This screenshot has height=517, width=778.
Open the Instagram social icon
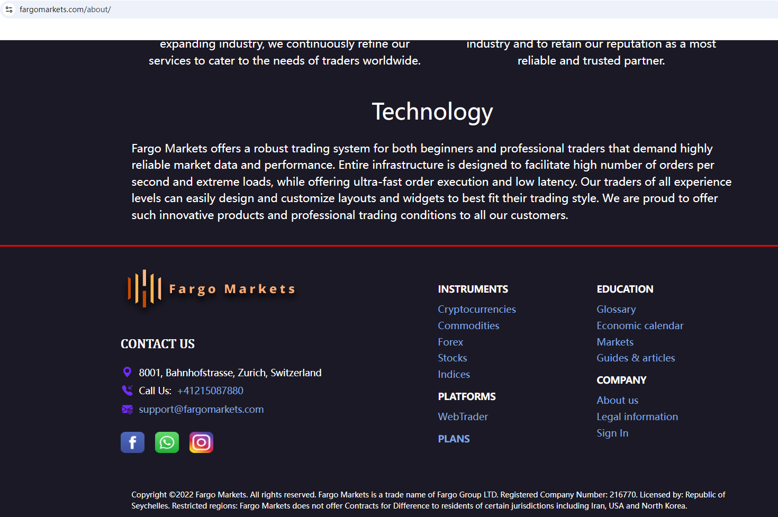point(201,442)
